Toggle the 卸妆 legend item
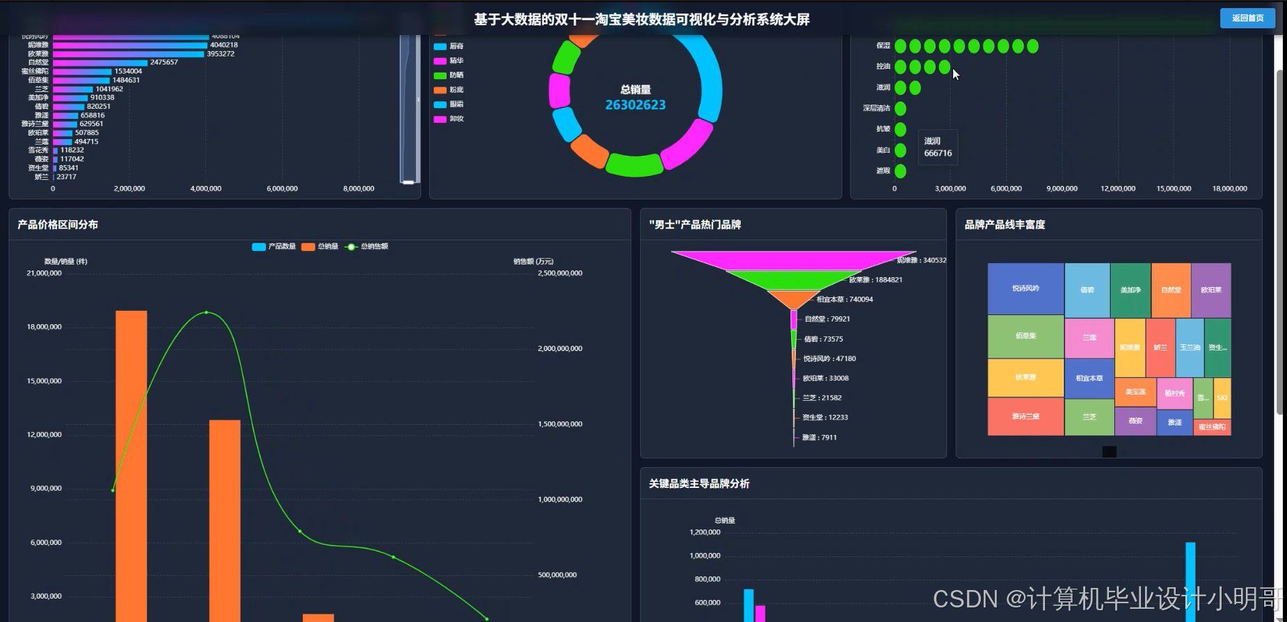The width and height of the screenshot is (1287, 622). (x=449, y=119)
